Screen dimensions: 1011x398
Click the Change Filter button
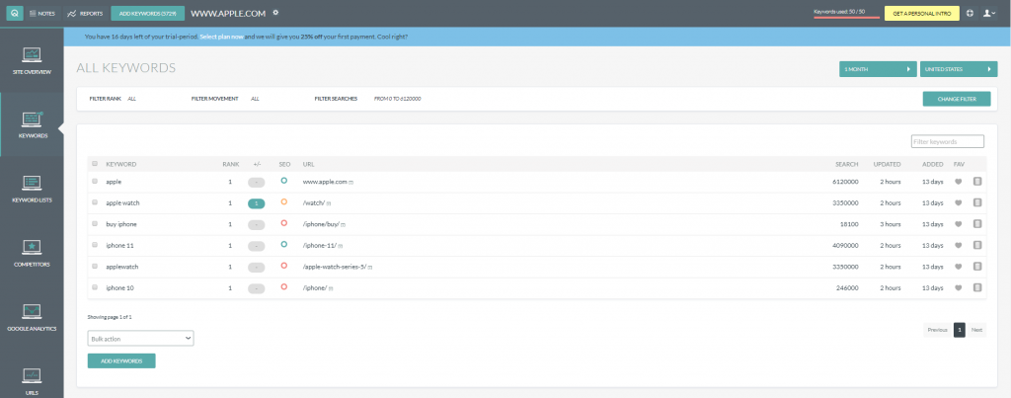click(x=956, y=99)
